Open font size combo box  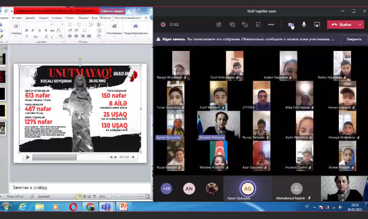point(59,24)
